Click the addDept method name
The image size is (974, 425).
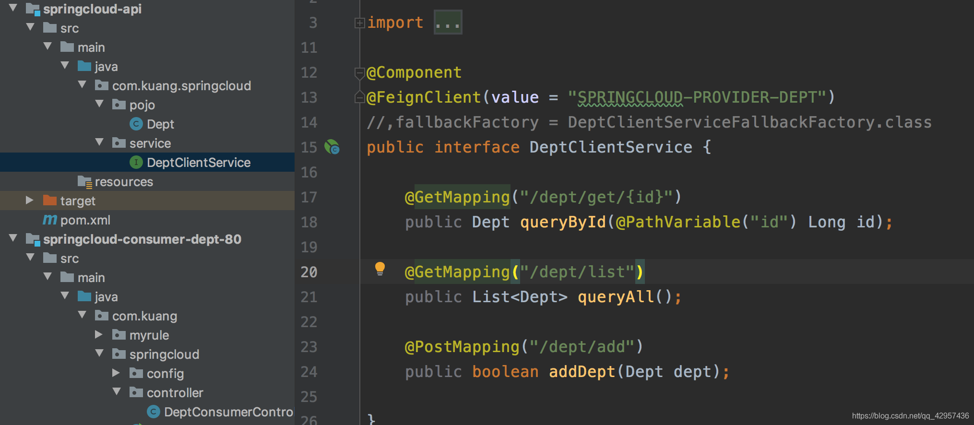point(582,372)
